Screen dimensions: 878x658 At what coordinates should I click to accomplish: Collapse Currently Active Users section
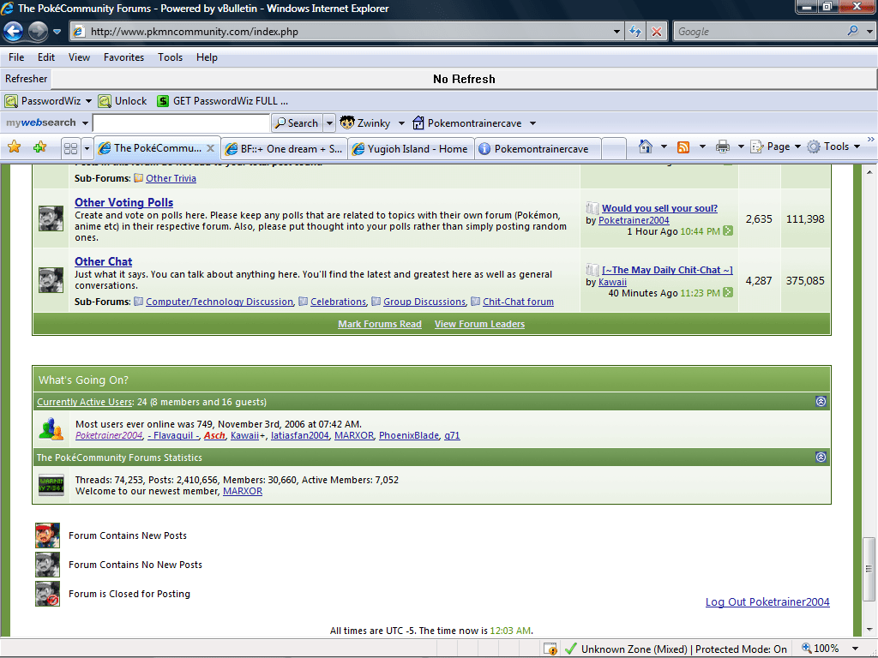[821, 401]
